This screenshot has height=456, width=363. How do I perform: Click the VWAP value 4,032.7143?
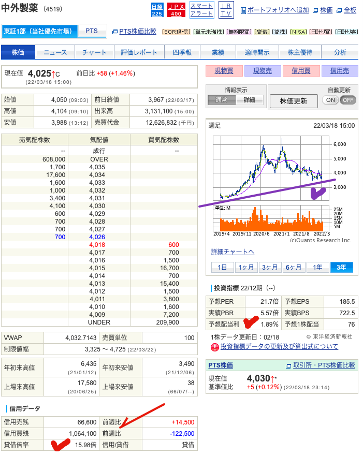[x=81, y=338]
